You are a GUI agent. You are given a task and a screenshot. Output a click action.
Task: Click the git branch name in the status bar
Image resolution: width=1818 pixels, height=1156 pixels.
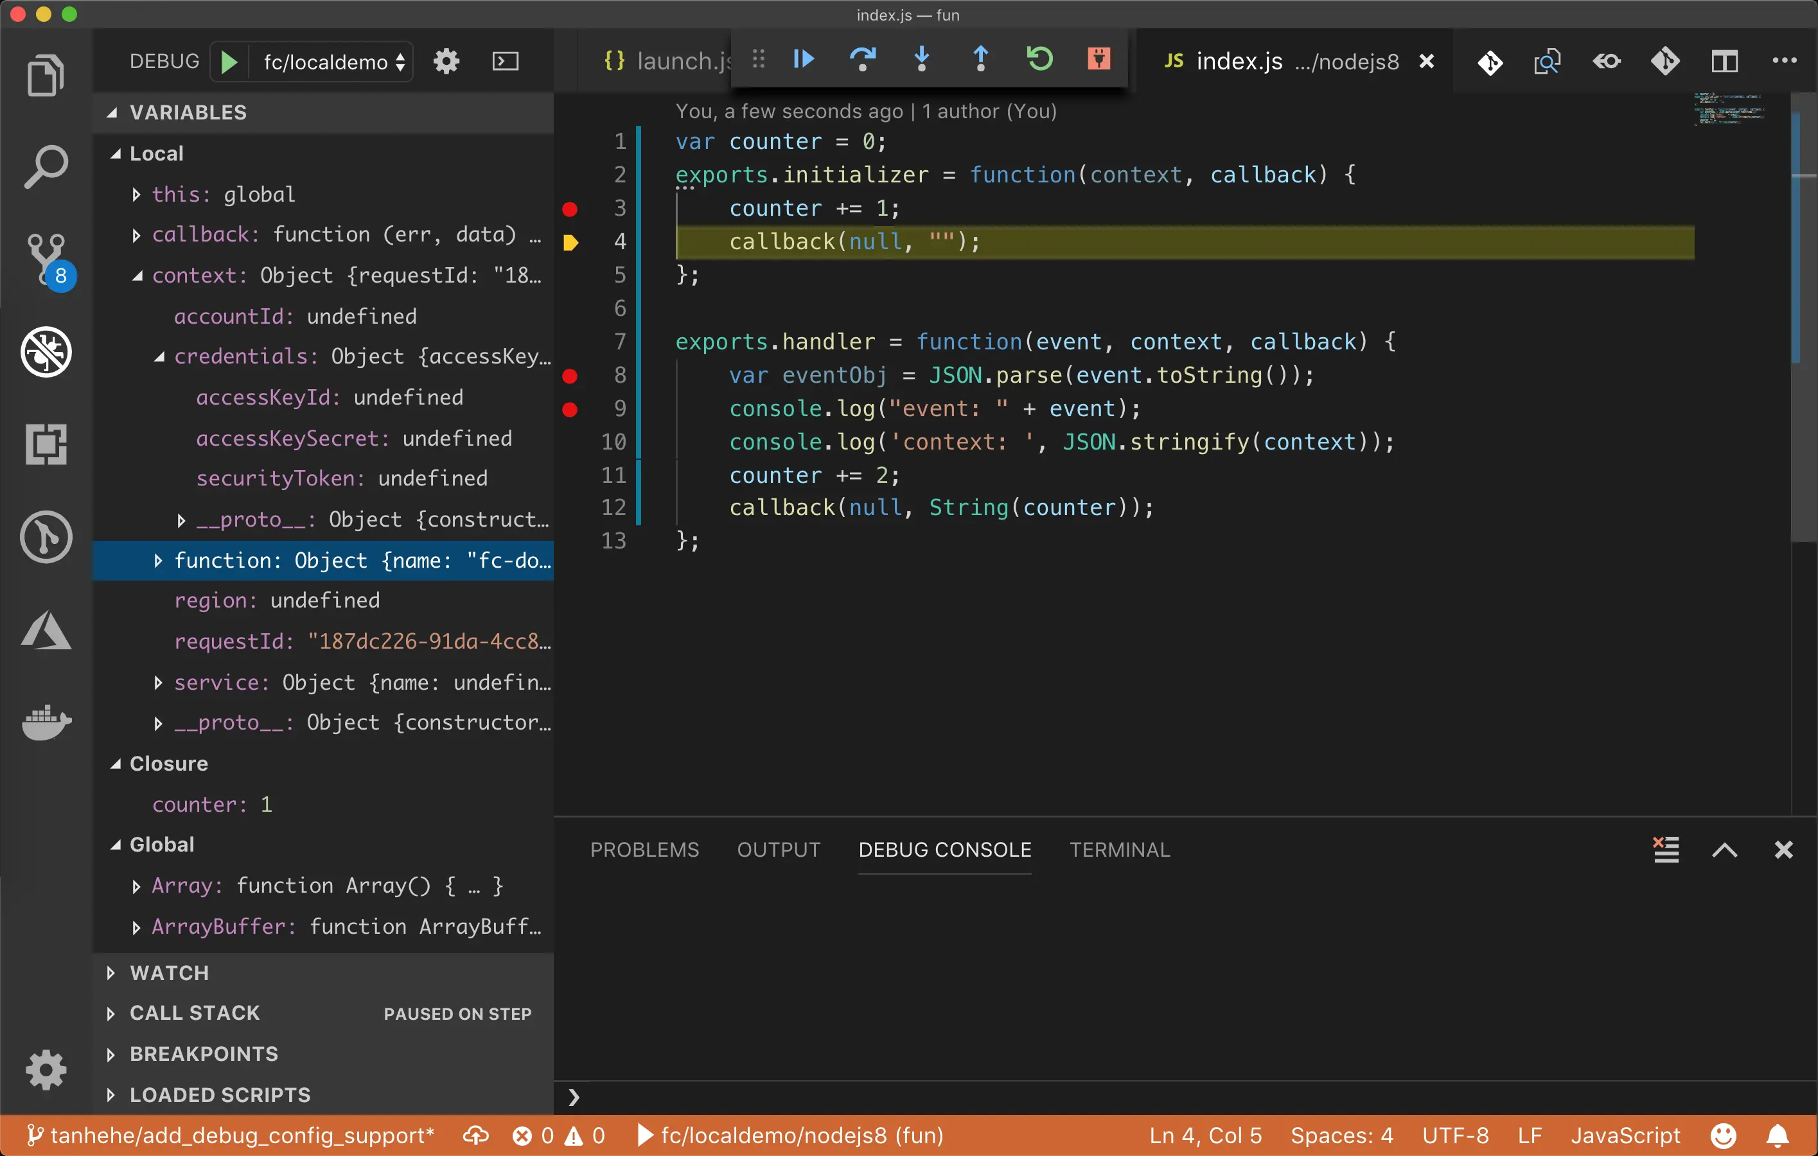(233, 1135)
